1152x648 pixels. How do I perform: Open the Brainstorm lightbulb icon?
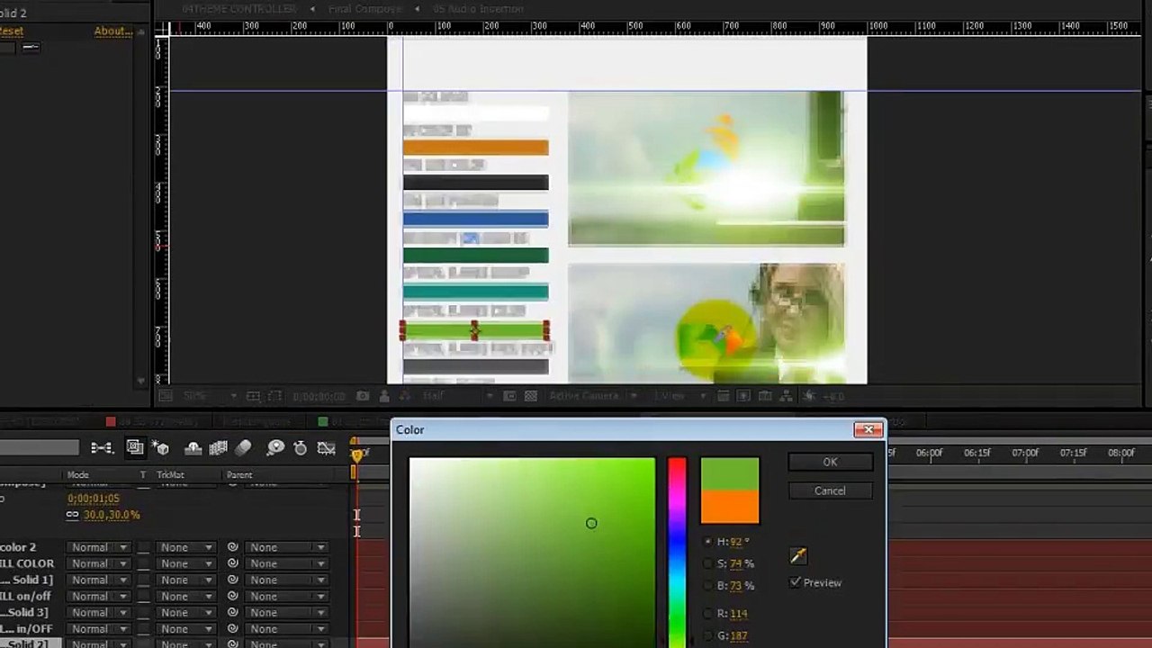pyautogui.click(x=275, y=447)
